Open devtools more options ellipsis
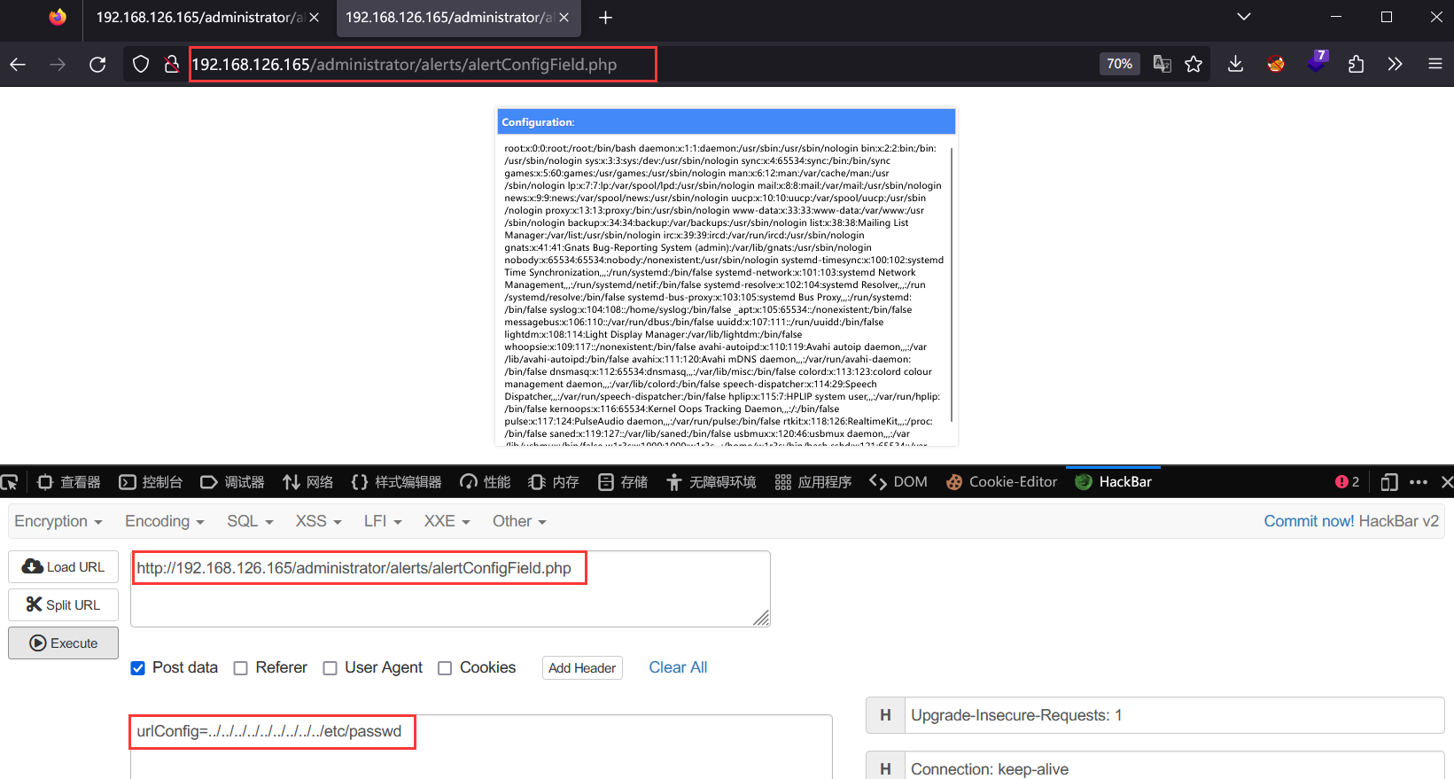The width and height of the screenshot is (1454, 779). coord(1419,482)
